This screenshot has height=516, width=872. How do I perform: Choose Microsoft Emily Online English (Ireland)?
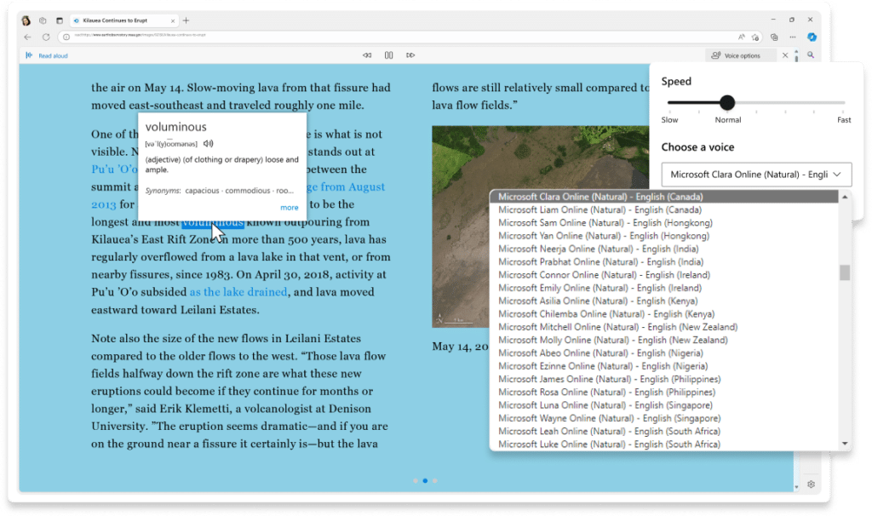[x=664, y=288]
